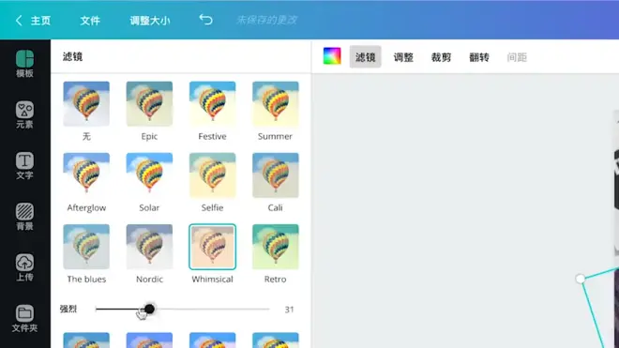Viewport: 619px width, 348px height.
Task: Open the 翻转 flip option
Action: point(479,57)
